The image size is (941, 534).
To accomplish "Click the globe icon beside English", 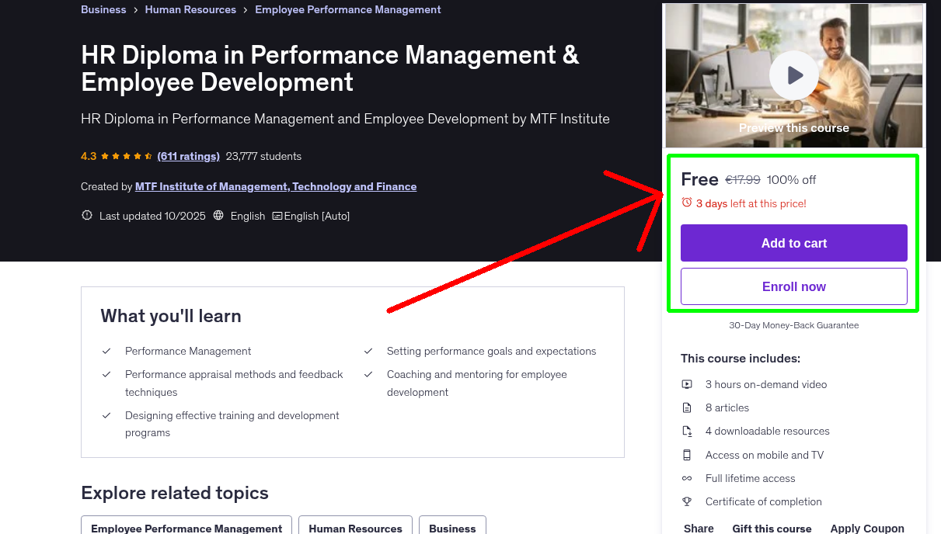I will [x=218, y=216].
